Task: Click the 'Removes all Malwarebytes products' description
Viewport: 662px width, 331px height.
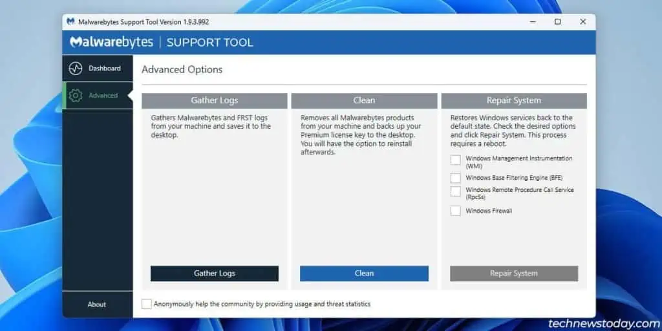Action: (361, 135)
